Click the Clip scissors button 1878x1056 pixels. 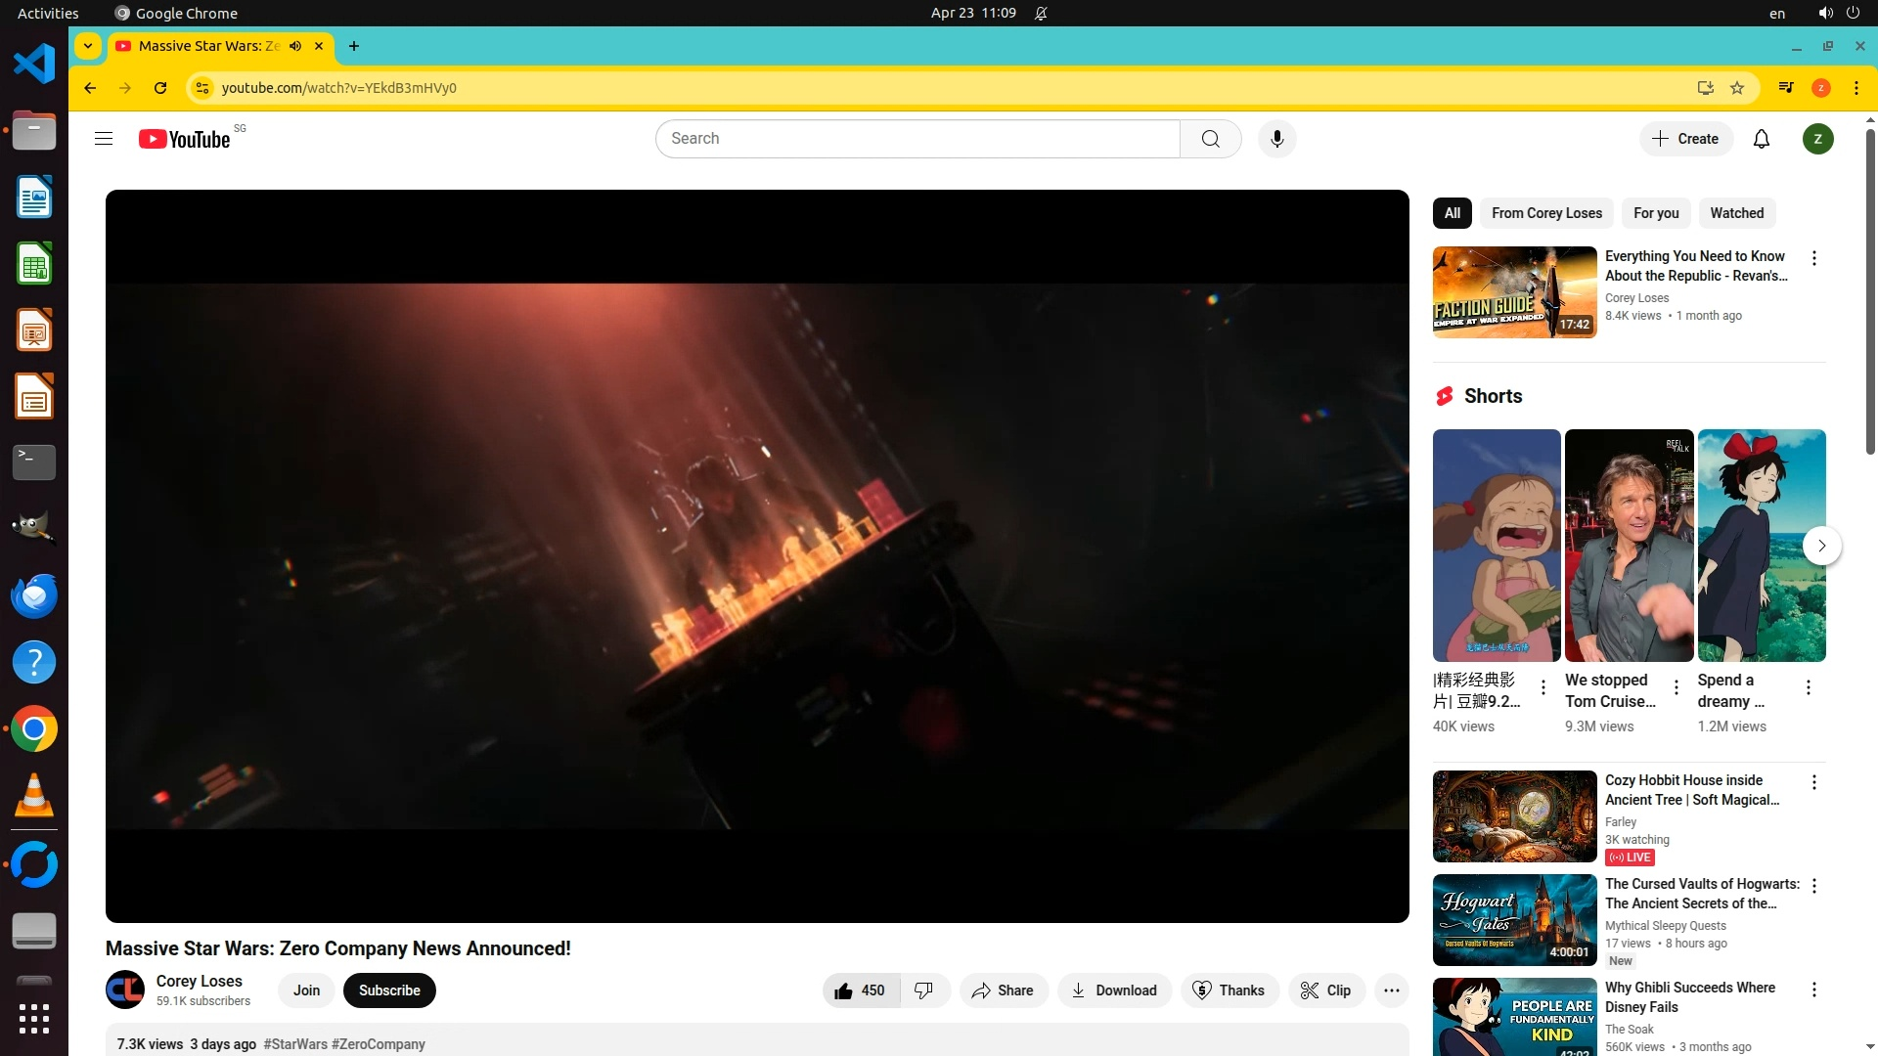1326,990
